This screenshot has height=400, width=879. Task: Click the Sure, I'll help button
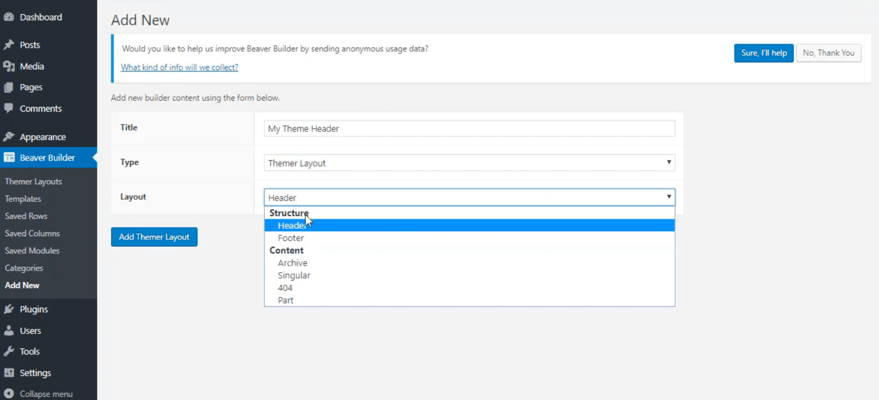[x=764, y=53]
